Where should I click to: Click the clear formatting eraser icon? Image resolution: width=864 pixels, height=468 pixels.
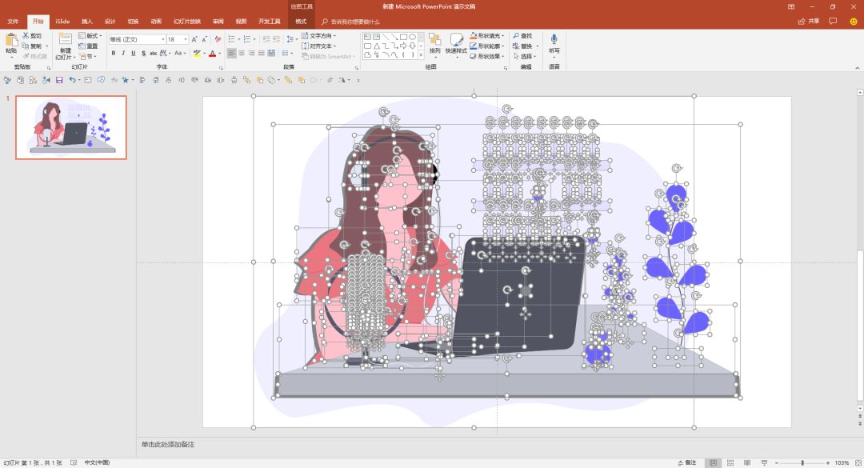coord(218,39)
